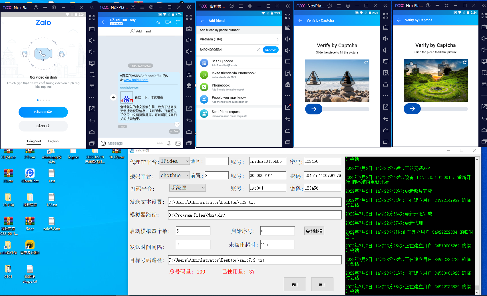Click Add friend in chat header
The image size is (487, 296).
click(140, 31)
